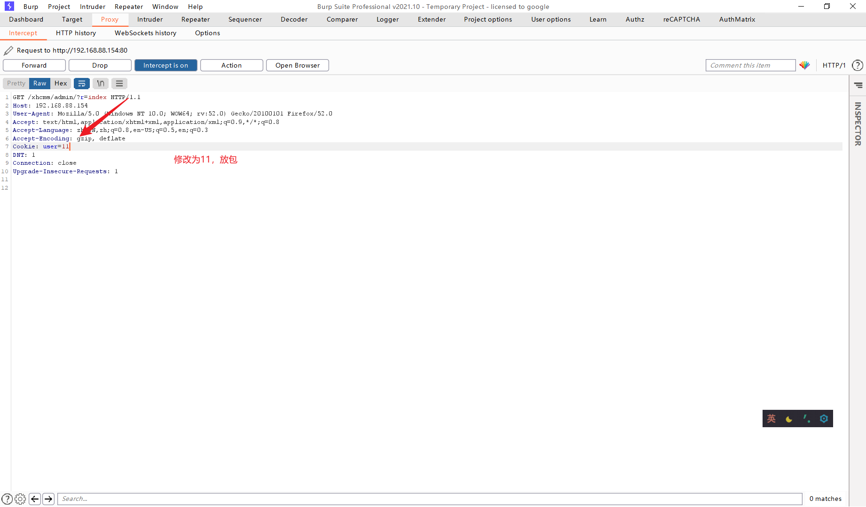This screenshot has height=507, width=866.
Task: Select the Pretty display mode
Action: 16,83
